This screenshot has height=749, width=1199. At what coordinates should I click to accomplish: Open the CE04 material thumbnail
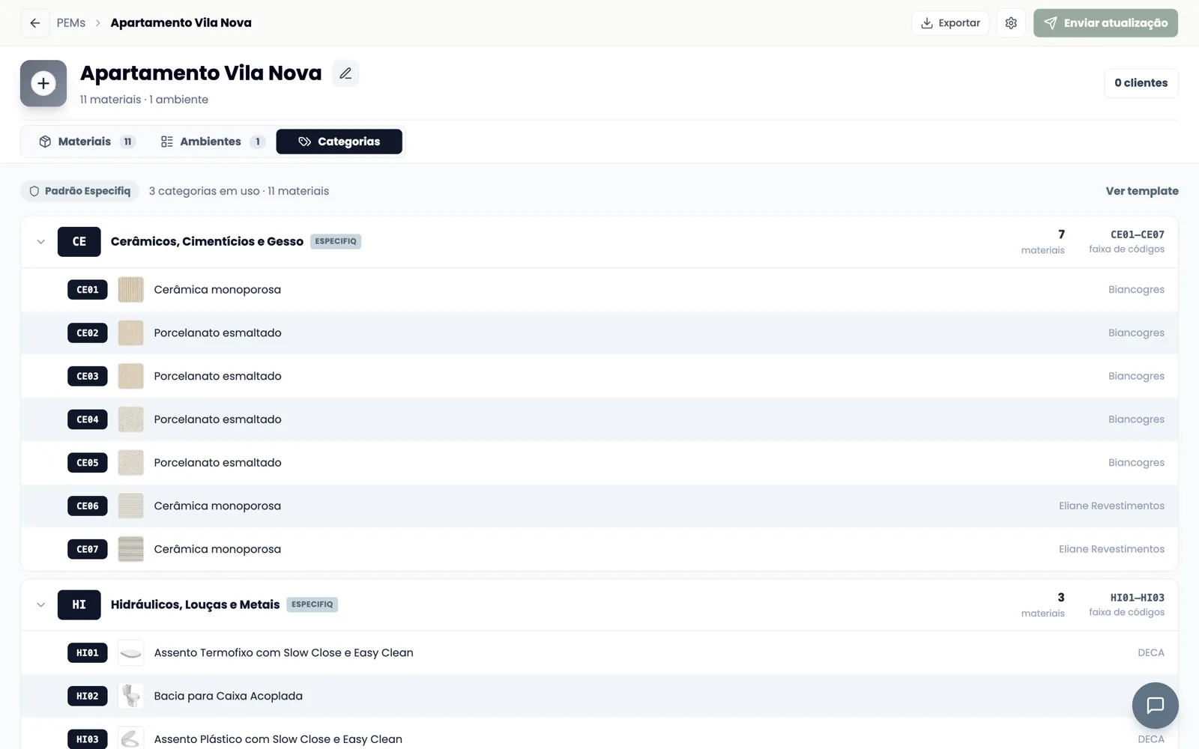[130, 419]
